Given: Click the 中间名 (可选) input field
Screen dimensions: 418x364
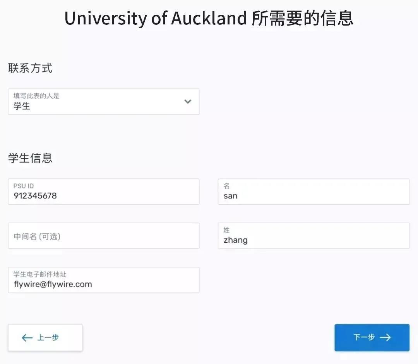Looking at the screenshot, I should coord(104,236).
